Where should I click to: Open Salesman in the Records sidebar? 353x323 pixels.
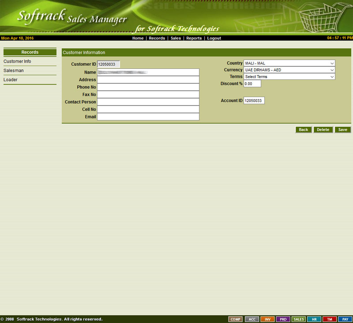(14, 71)
